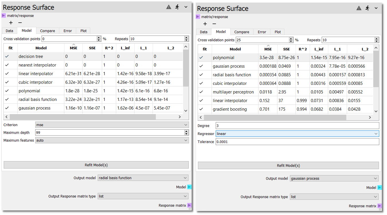Click horizontal scrollbar of left model table

82,117
